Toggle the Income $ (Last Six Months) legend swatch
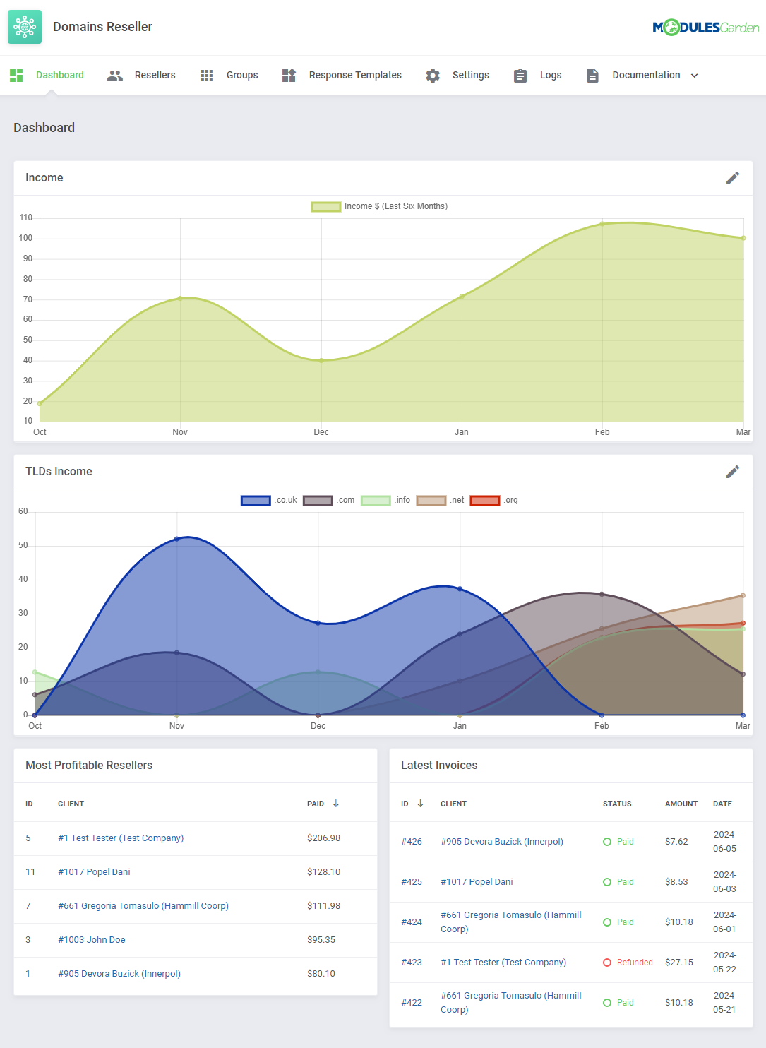Image resolution: width=766 pixels, height=1048 pixels. point(326,207)
